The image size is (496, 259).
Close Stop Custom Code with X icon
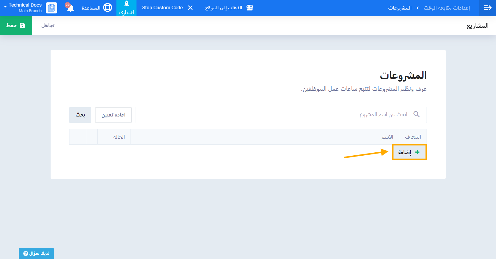190,8
